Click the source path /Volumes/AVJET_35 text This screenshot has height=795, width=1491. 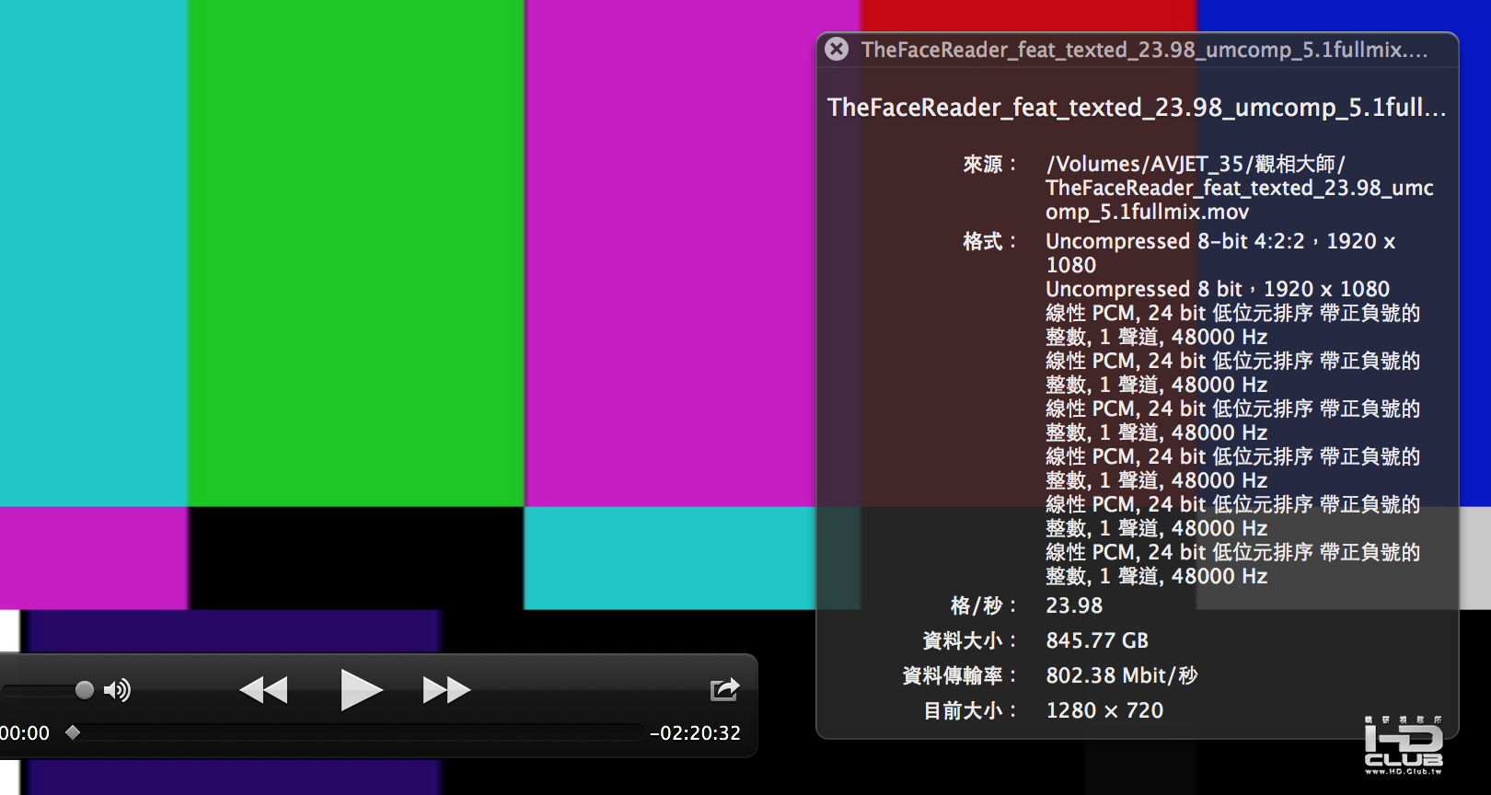[x=1240, y=188]
